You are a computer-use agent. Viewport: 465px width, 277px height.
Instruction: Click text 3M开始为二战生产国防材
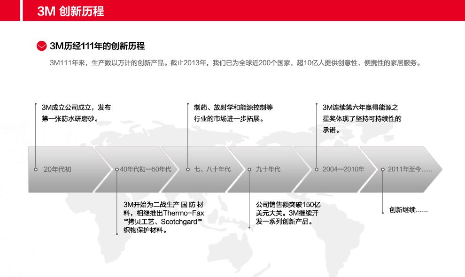point(164,204)
